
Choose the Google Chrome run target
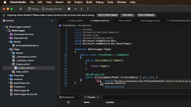coord(52,9)
